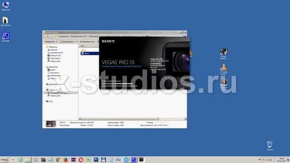Click the RU language indicator in tray
Screen dimensions: 290x163
260,159
